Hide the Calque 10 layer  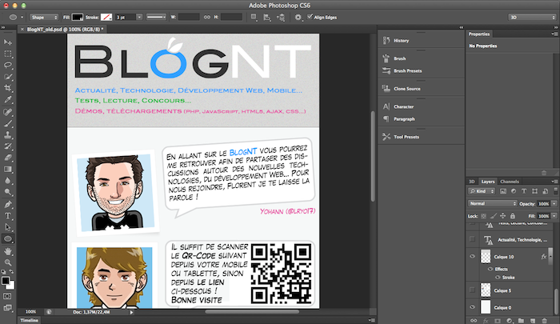[x=472, y=257]
